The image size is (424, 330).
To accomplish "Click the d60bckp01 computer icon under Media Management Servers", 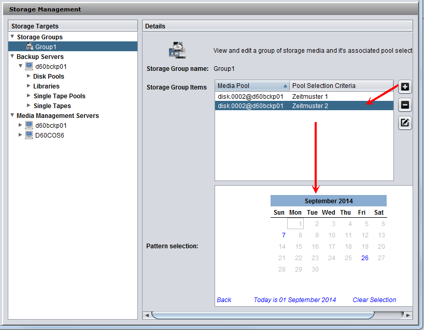I will tap(29, 125).
